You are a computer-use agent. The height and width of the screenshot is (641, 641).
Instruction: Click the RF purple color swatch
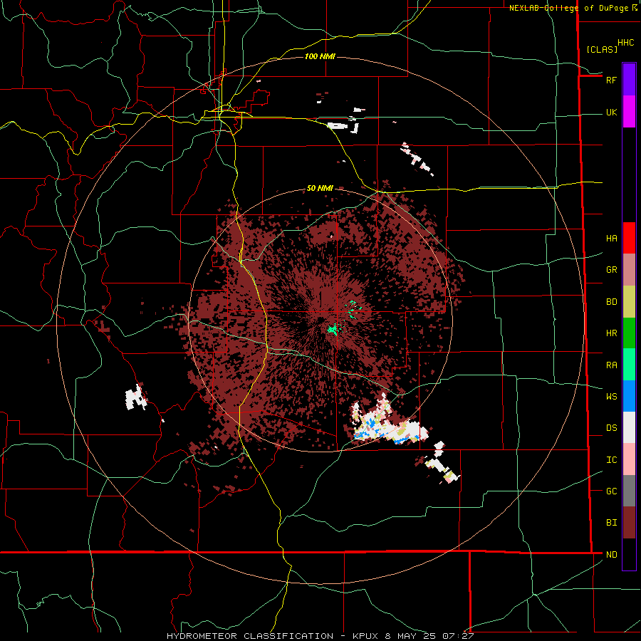629,80
